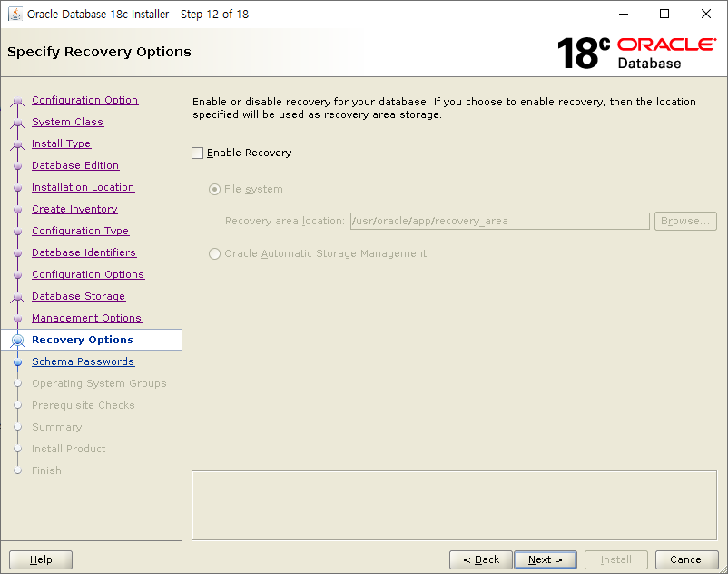Open the System Class step link
728x574 pixels.
(68, 122)
